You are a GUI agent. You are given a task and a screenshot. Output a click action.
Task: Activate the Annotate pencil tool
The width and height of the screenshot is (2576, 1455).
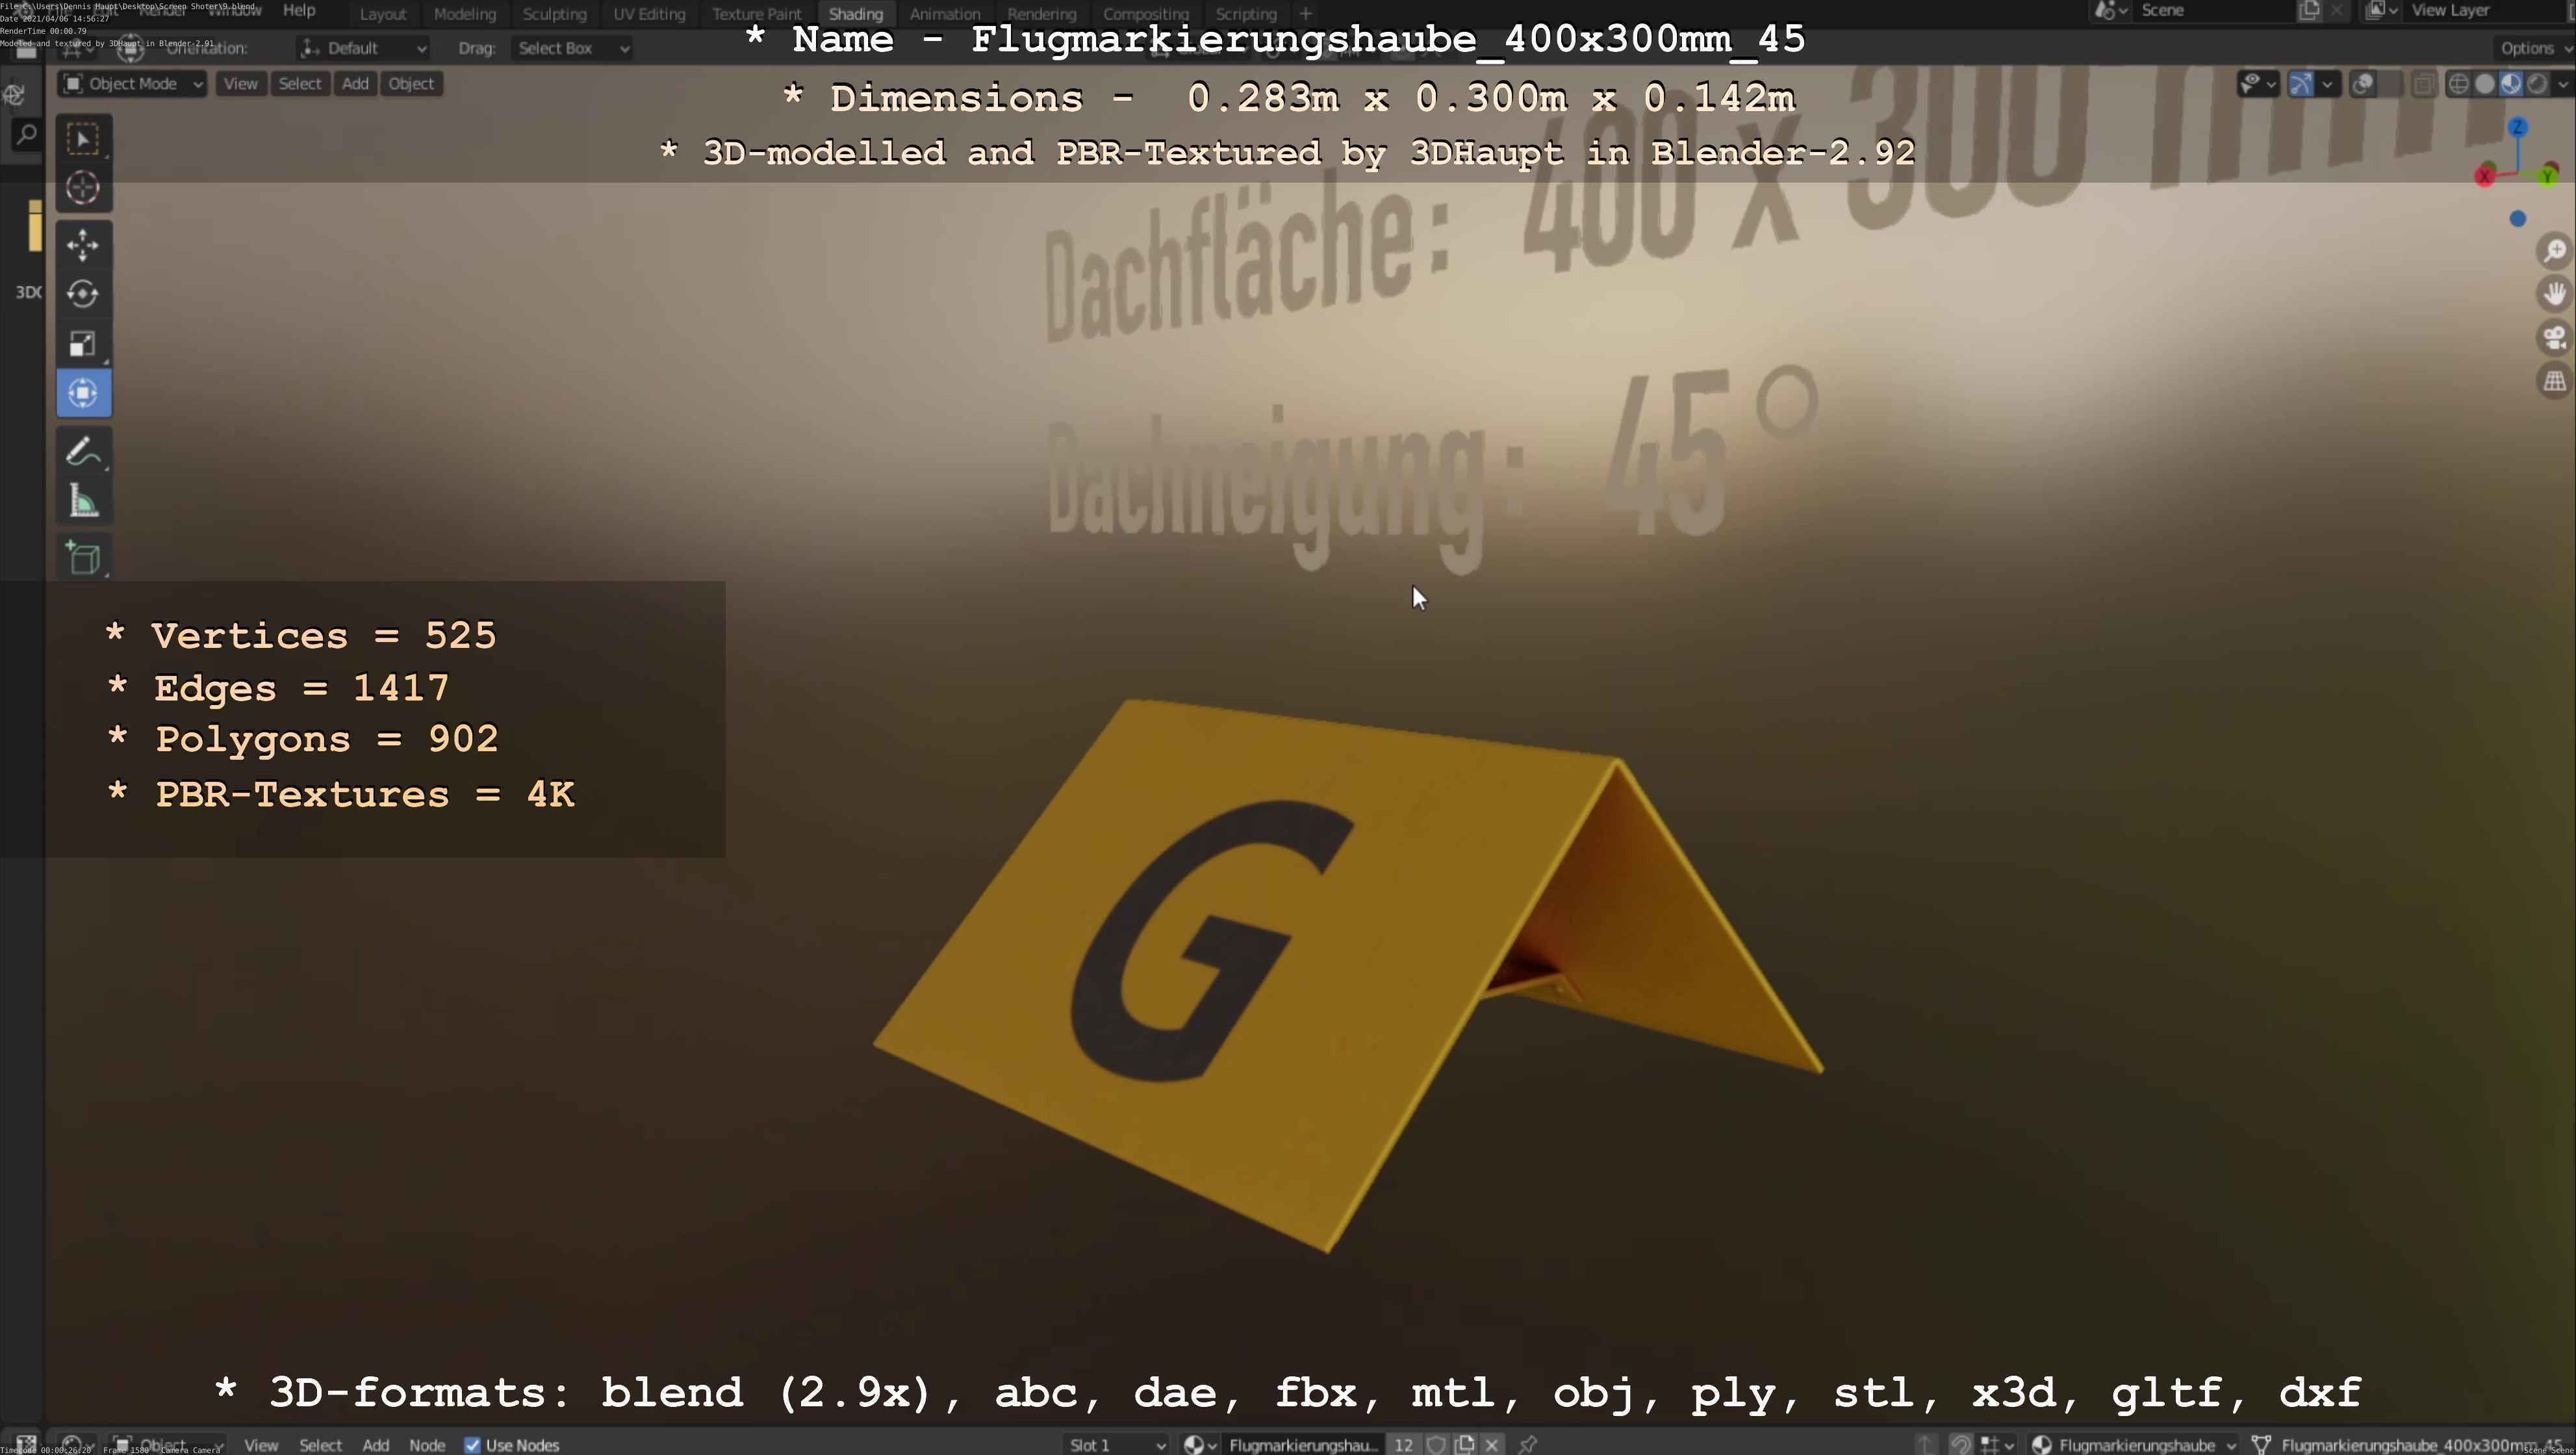click(x=83, y=452)
